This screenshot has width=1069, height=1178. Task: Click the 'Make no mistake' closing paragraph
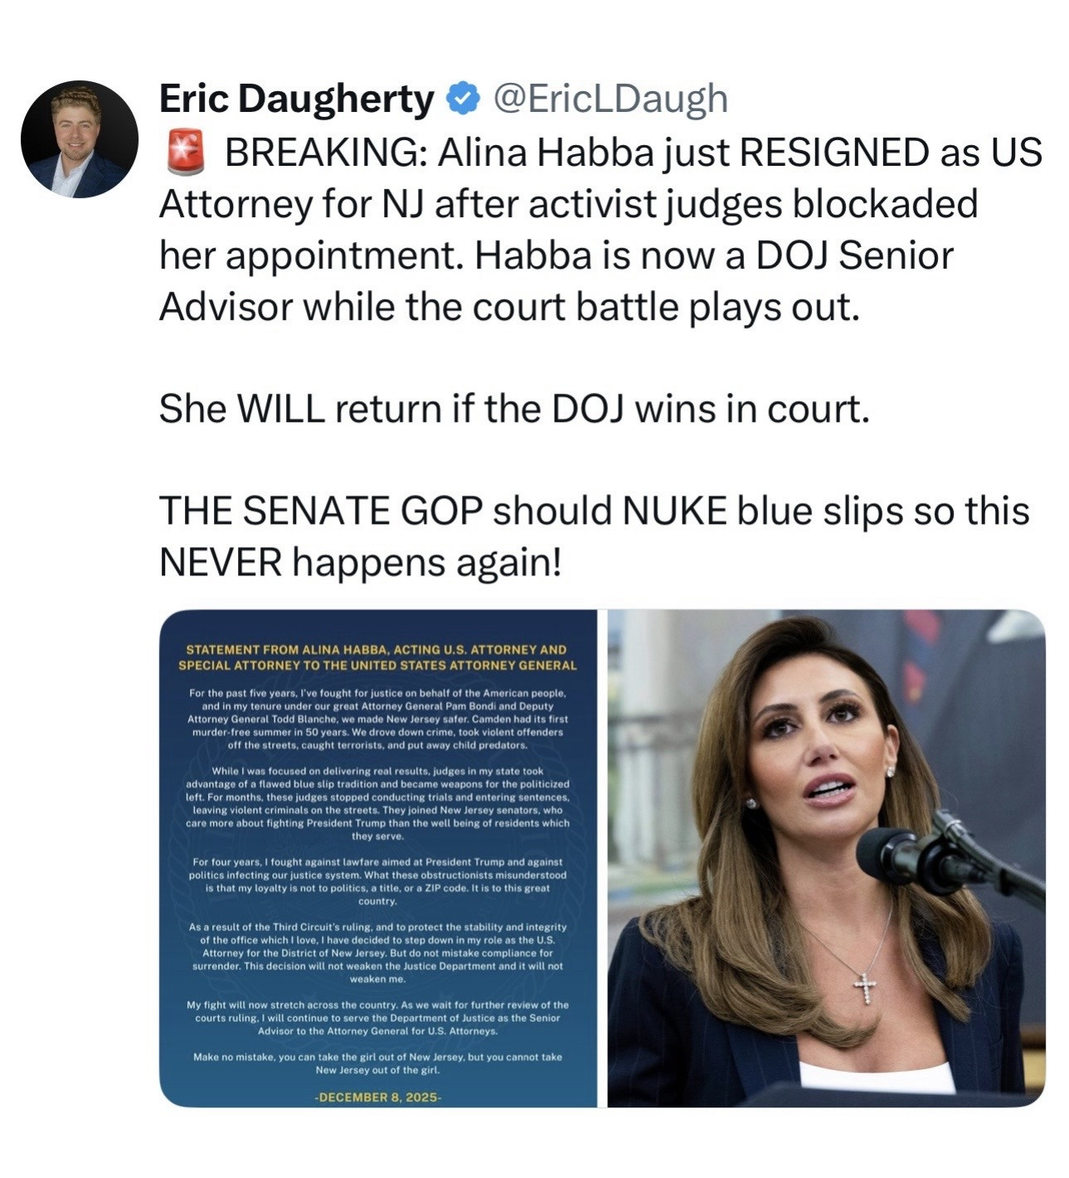[x=378, y=1063]
